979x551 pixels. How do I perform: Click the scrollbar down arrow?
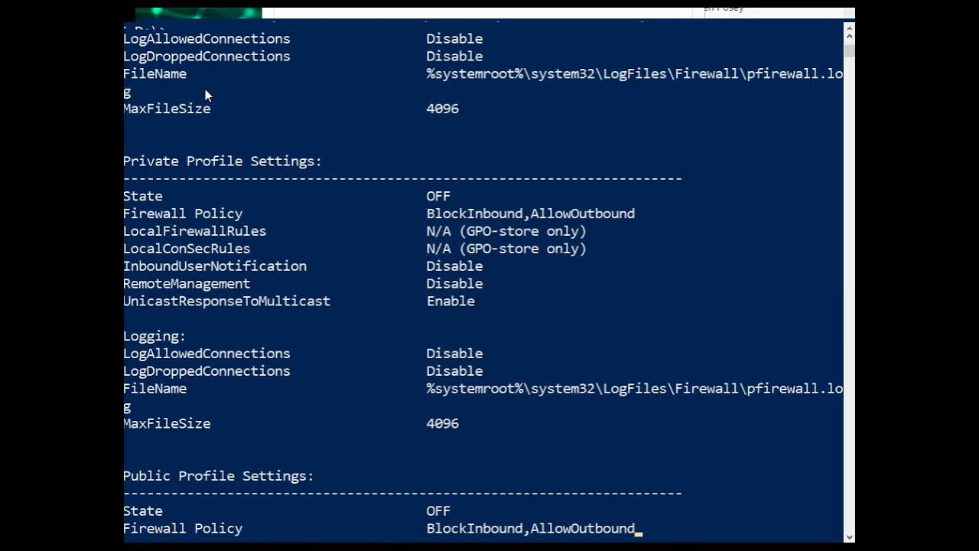849,536
